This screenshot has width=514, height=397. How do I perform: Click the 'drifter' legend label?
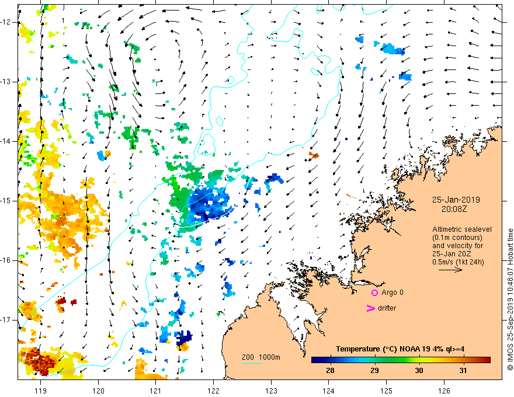(387, 308)
